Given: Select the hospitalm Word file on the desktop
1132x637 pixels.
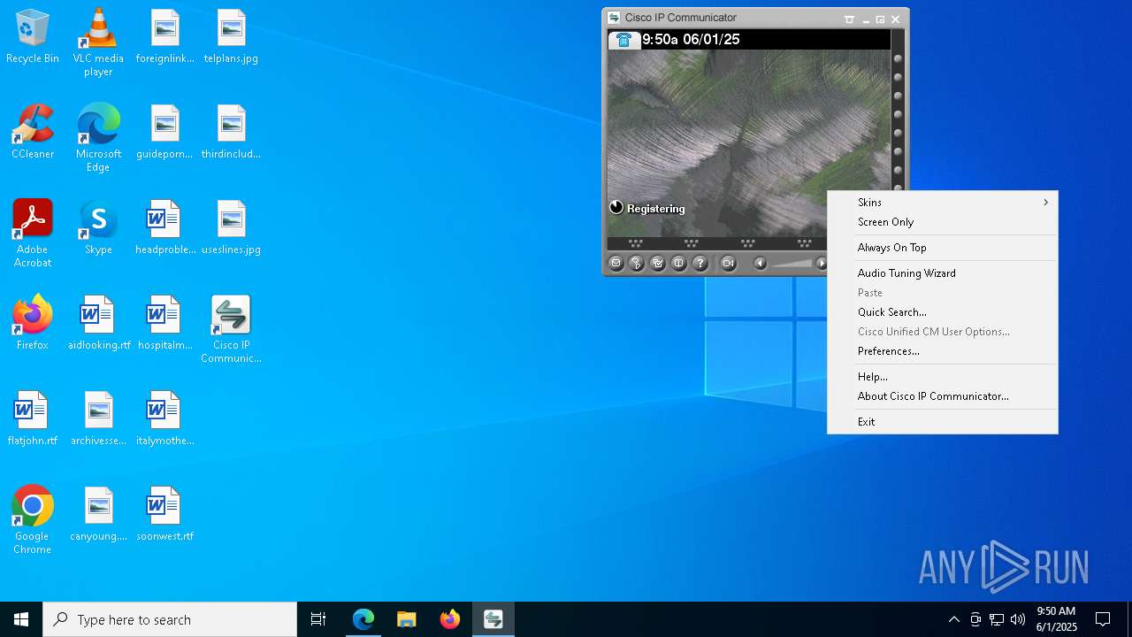Looking at the screenshot, I should point(164,324).
